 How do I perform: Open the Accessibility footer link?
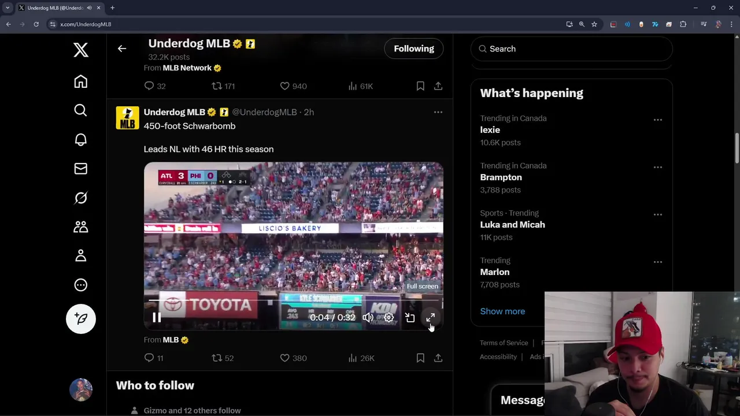click(498, 356)
